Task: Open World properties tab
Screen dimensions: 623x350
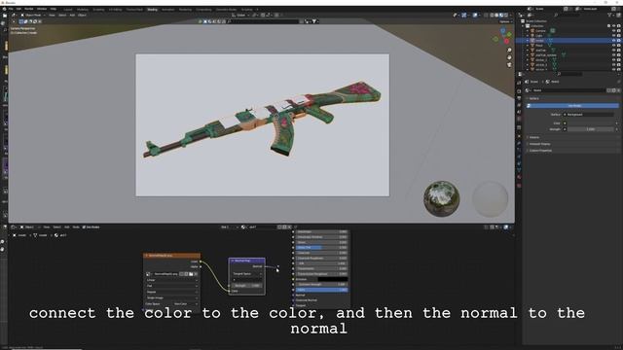Action: [x=519, y=119]
